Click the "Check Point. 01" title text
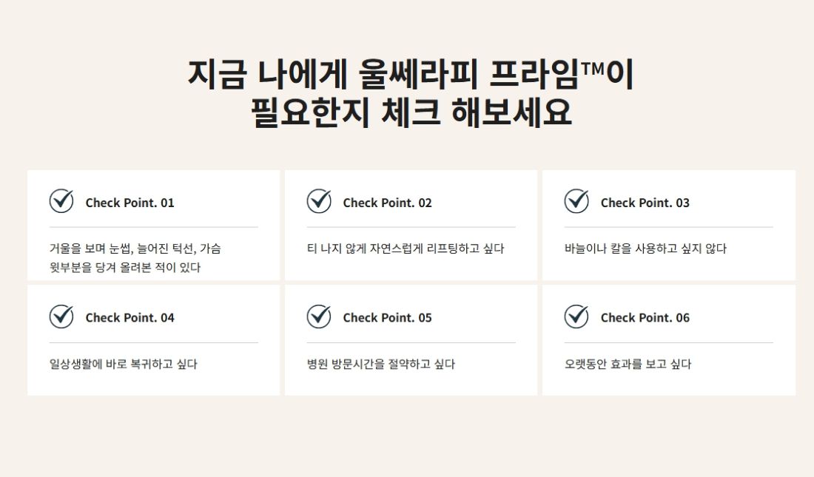The height and width of the screenshot is (477, 814). [129, 203]
